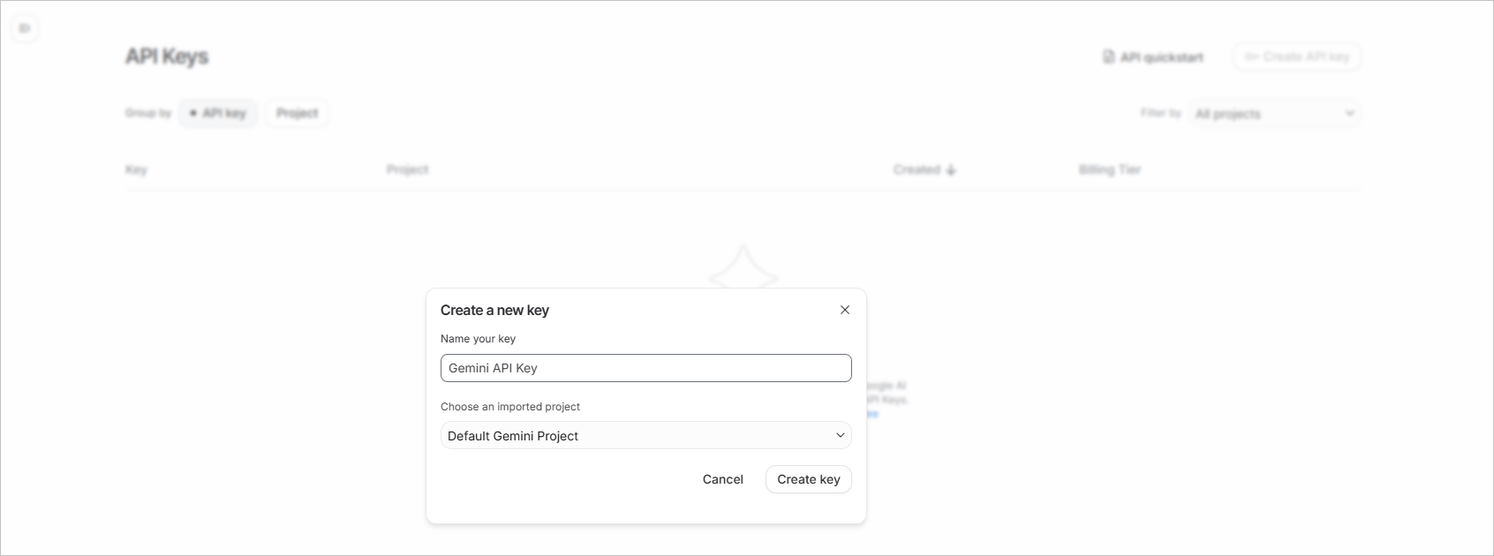
Task: Click the Name your key input field
Action: (x=646, y=368)
